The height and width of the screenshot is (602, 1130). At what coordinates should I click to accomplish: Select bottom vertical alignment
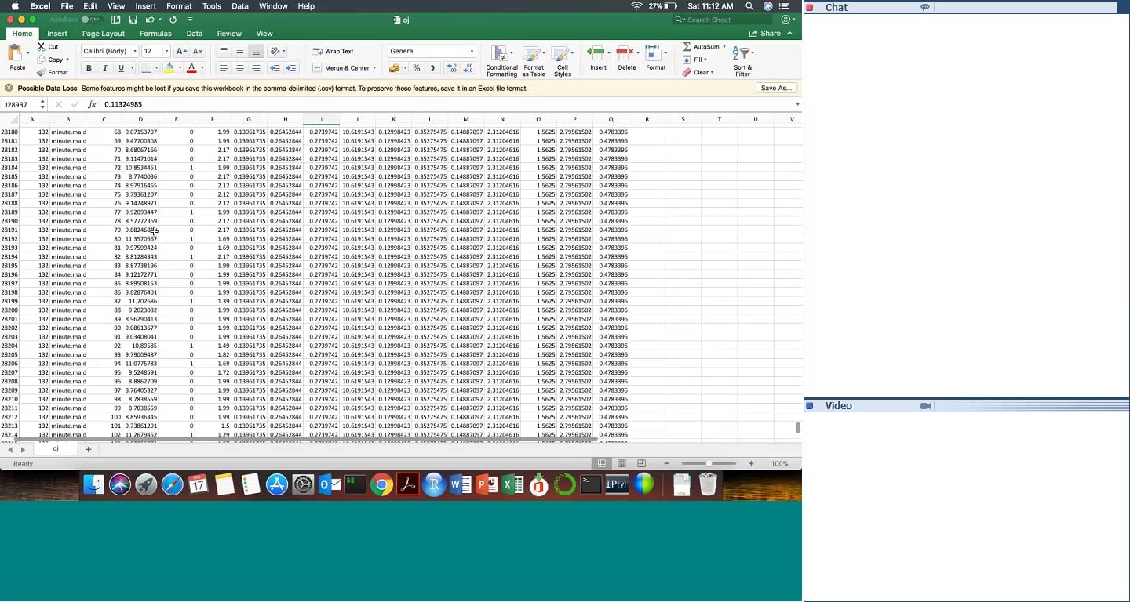[x=256, y=51]
